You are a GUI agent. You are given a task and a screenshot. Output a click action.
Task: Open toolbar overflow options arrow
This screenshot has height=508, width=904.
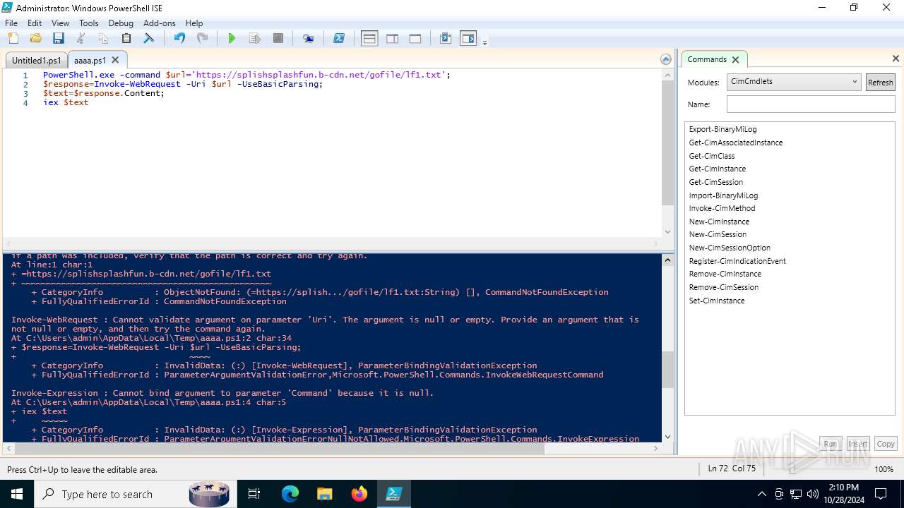484,42
